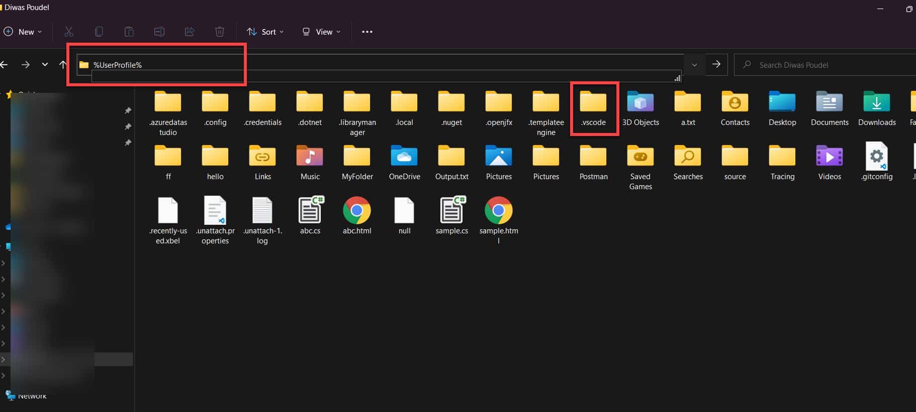This screenshot has height=412, width=916.
Task: Select the Output.txt folder
Action: coord(451,163)
